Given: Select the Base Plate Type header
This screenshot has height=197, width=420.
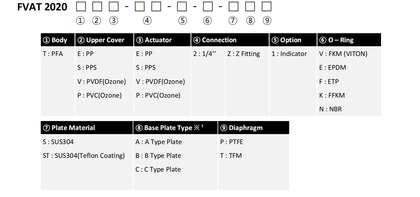Looking at the screenshot, I should [x=175, y=128].
